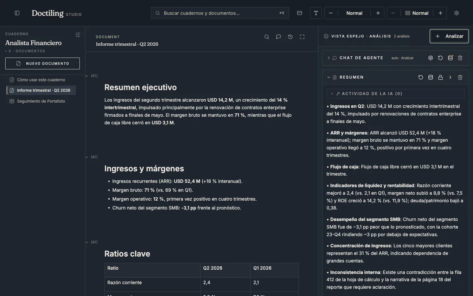Collapse the Resumen section

[x=328, y=77]
